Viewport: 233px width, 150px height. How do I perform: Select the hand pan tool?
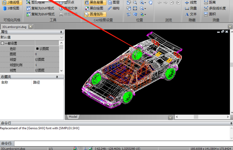[x=151, y=3]
